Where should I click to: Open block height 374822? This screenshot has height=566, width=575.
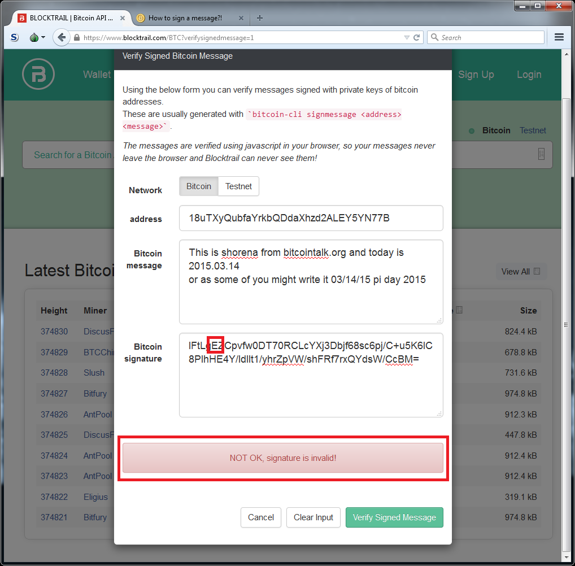pos(54,497)
